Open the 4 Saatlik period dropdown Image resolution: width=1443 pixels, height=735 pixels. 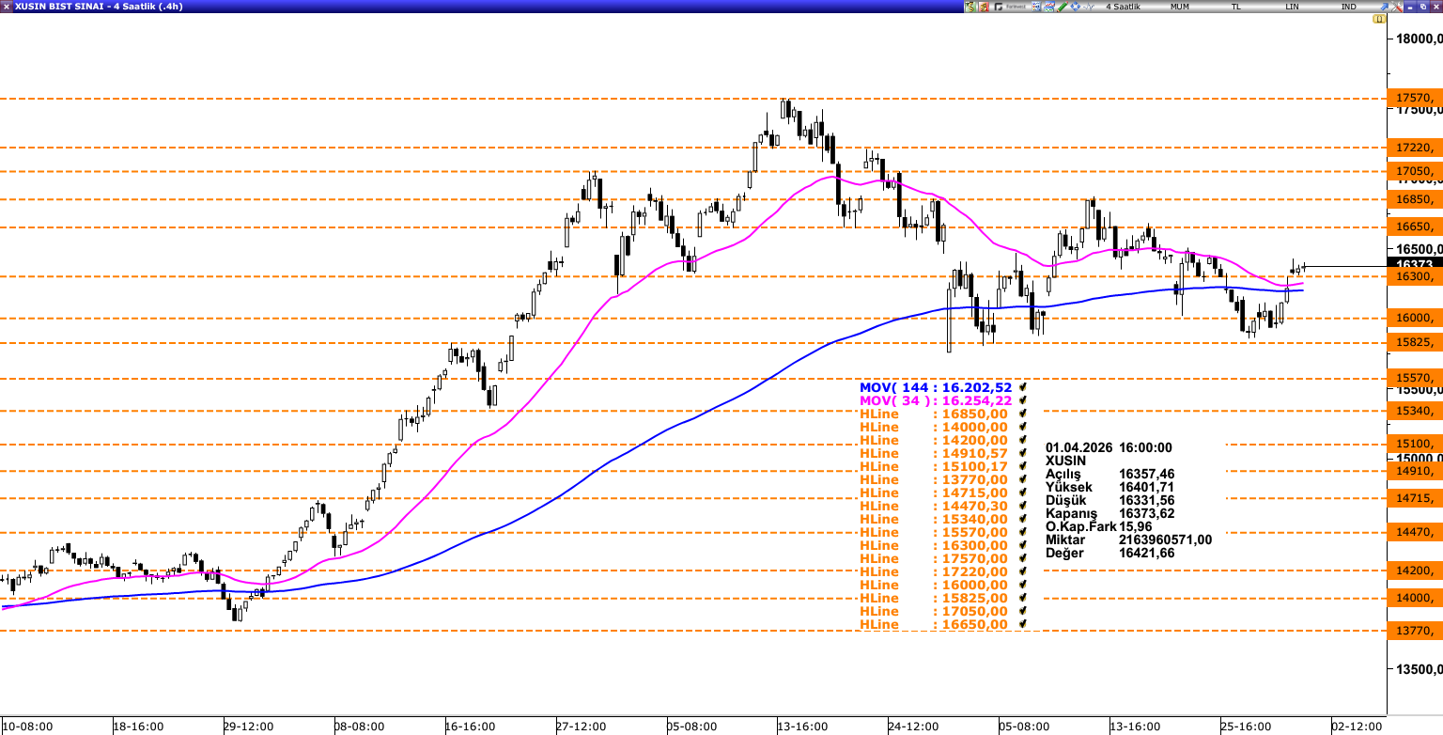pos(1123,7)
